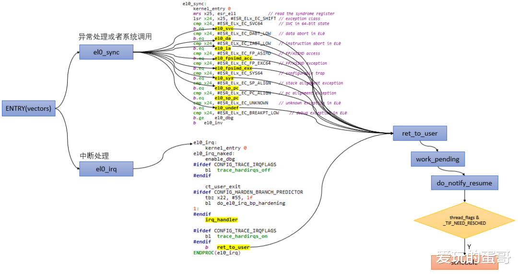Click the #ESR_ELx_EC_BREAKPT_LOW operand
Image resolution: width=518 pixels, height=274 pixels.
pos(248,113)
